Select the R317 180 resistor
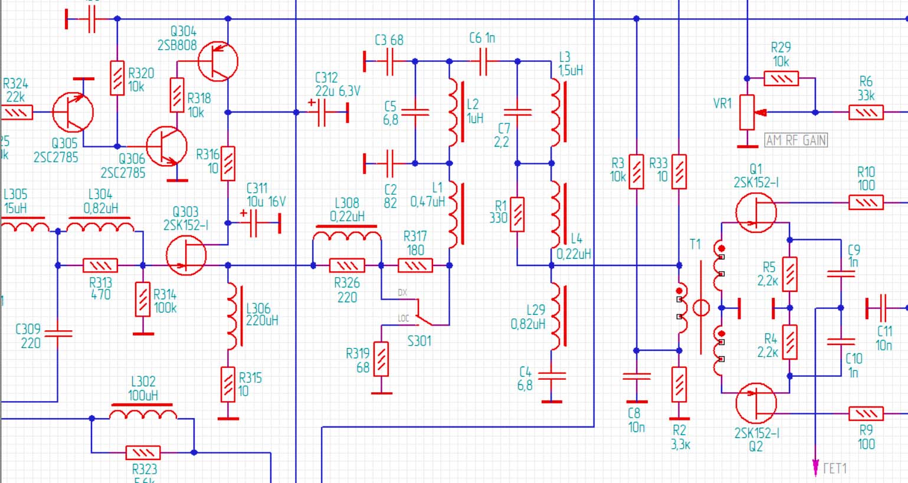 pos(415,266)
